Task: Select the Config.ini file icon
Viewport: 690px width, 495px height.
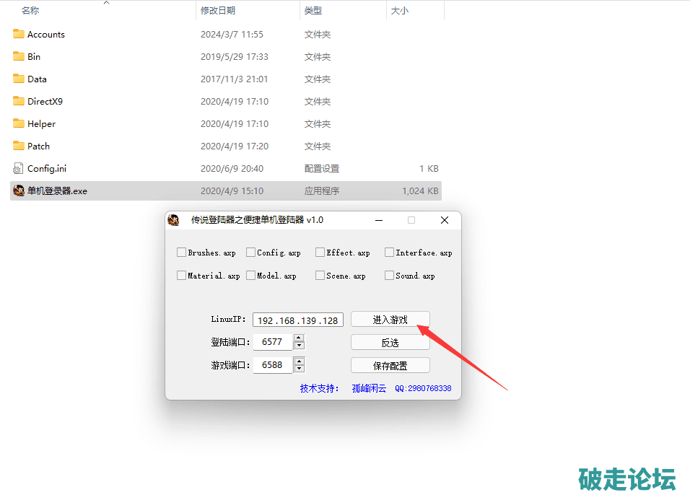Action: coord(19,168)
